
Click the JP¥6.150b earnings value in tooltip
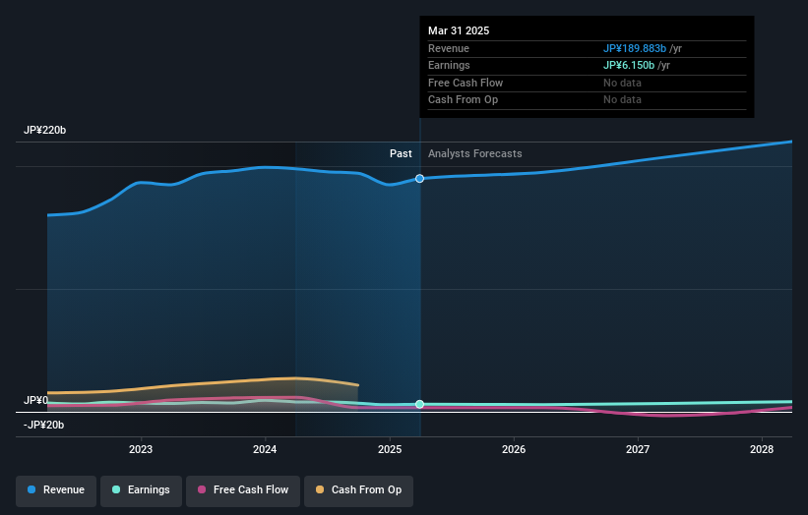629,65
